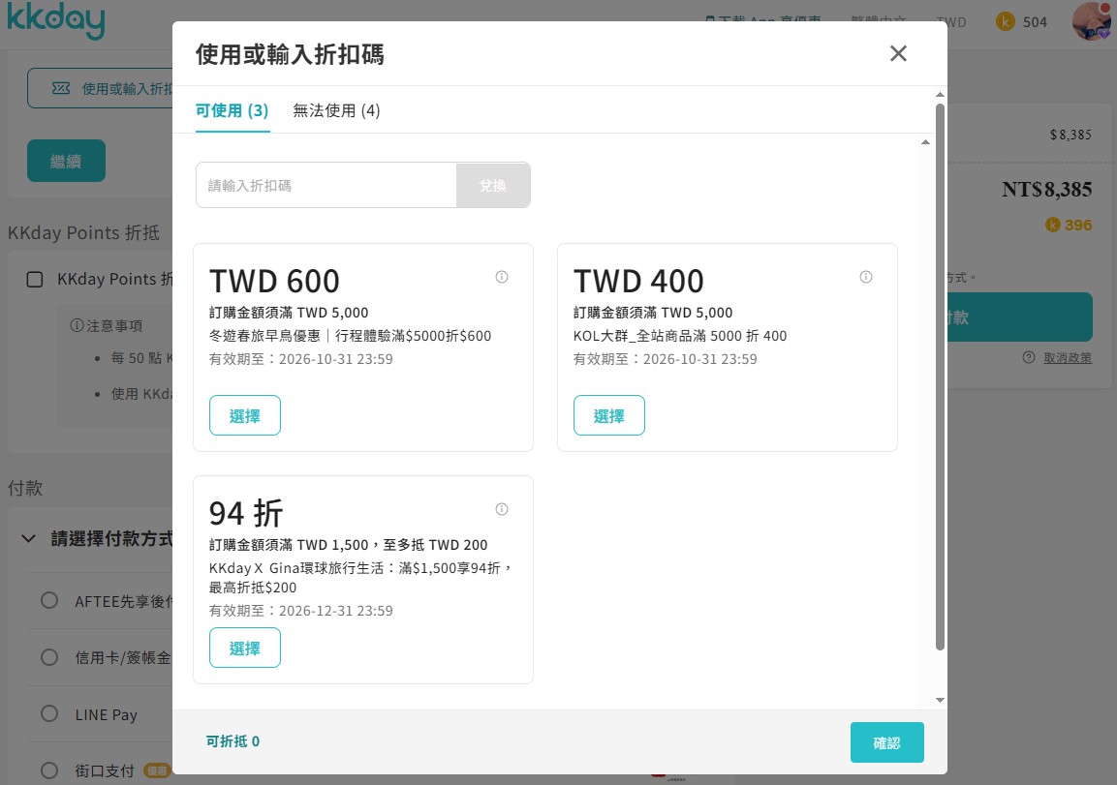This screenshot has height=785, width=1117.
Task: Select the 94 折 coupon
Action: pos(245,648)
